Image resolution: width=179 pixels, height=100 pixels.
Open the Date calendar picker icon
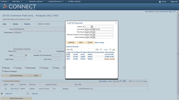click(x=26, y=55)
